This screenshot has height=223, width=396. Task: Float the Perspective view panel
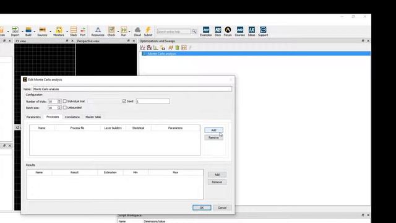129,41
